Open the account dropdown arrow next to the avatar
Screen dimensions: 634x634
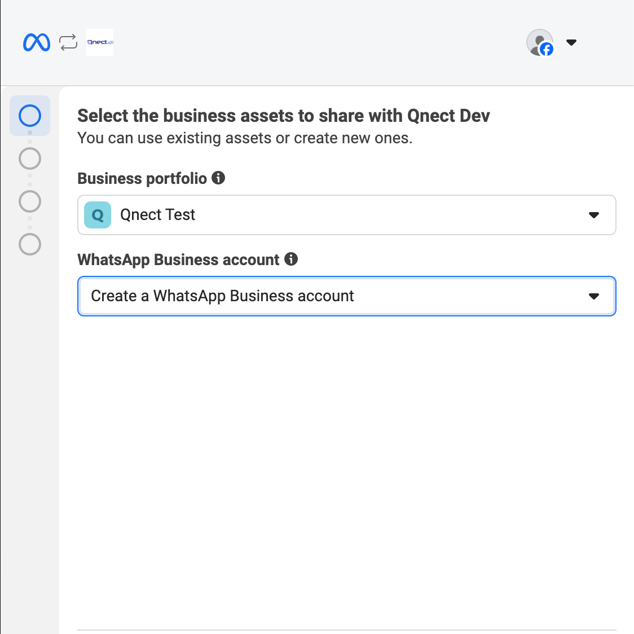[571, 42]
